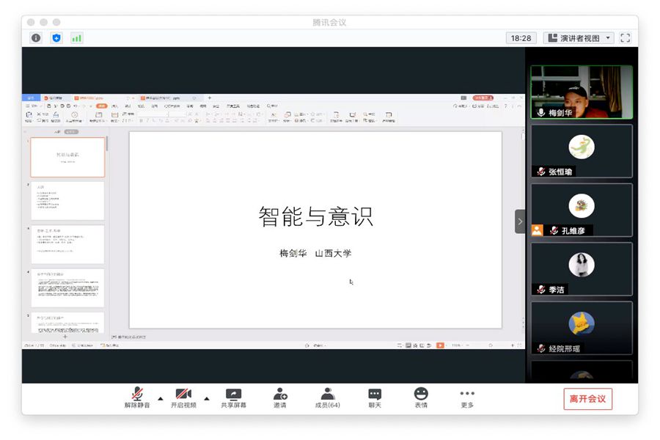
Task: Select 梅剑华 speaker video tile
Action: tap(582, 92)
